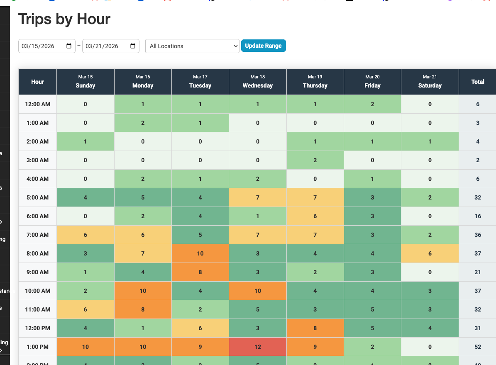Image resolution: width=496 pixels, height=365 pixels.
Task: Click the Trips by Hour heading
Action: click(64, 19)
